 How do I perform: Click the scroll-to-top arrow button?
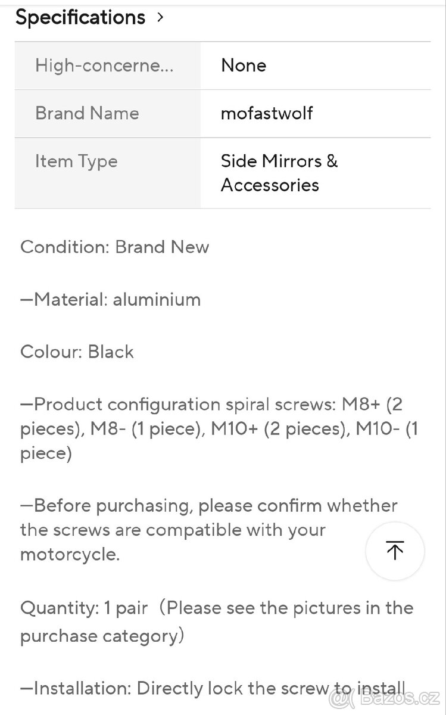[x=395, y=551]
